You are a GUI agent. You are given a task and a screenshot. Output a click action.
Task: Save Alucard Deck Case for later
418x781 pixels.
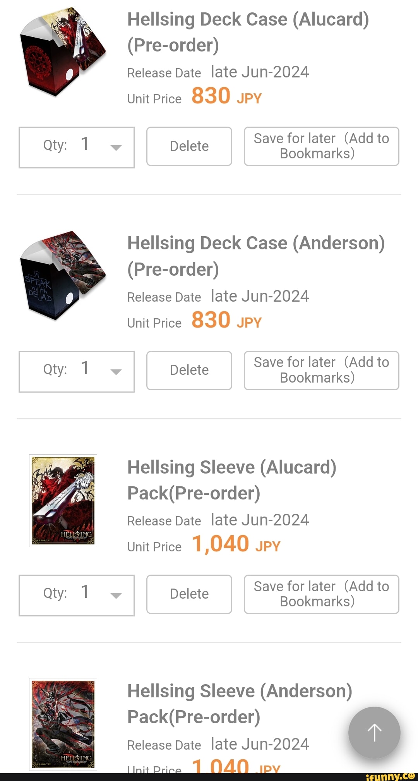click(x=321, y=146)
